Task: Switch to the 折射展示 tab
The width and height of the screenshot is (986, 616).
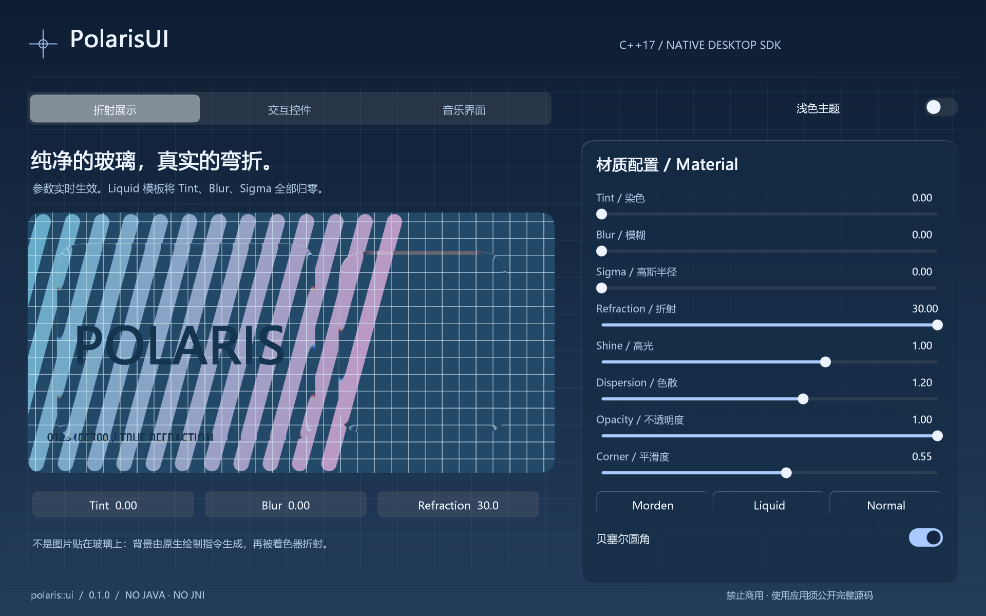Action: [115, 109]
